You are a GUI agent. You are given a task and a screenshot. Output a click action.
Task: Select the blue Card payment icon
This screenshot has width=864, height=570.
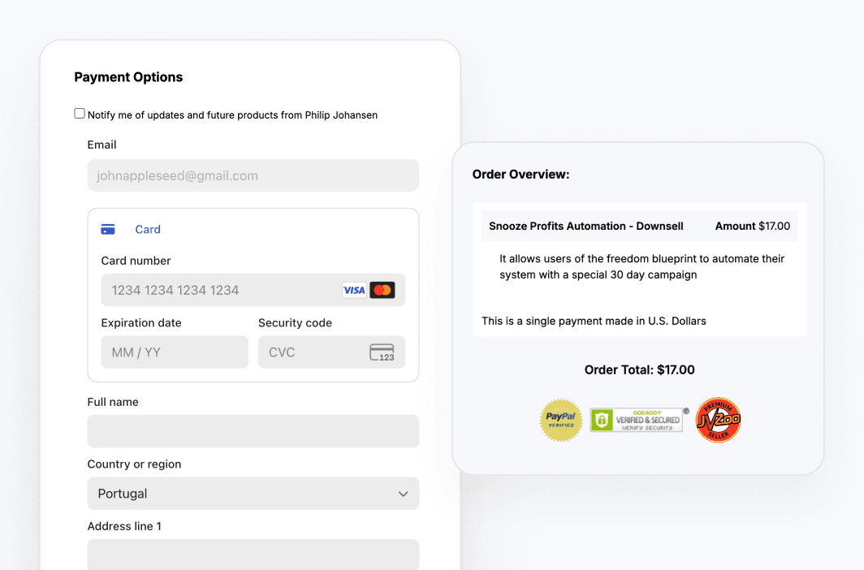pos(108,229)
